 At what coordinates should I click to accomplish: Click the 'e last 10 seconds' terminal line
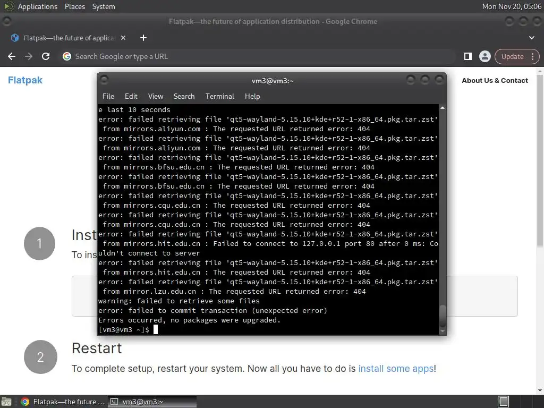point(134,109)
